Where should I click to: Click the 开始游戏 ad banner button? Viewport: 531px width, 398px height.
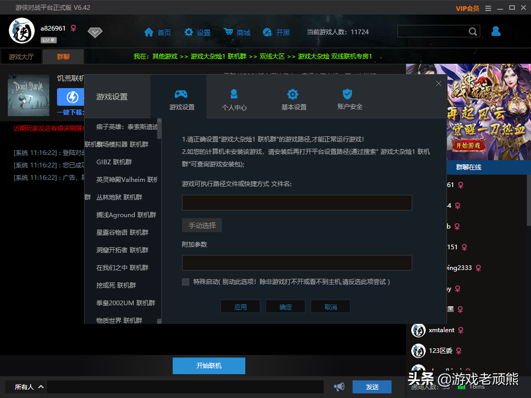tap(468, 146)
